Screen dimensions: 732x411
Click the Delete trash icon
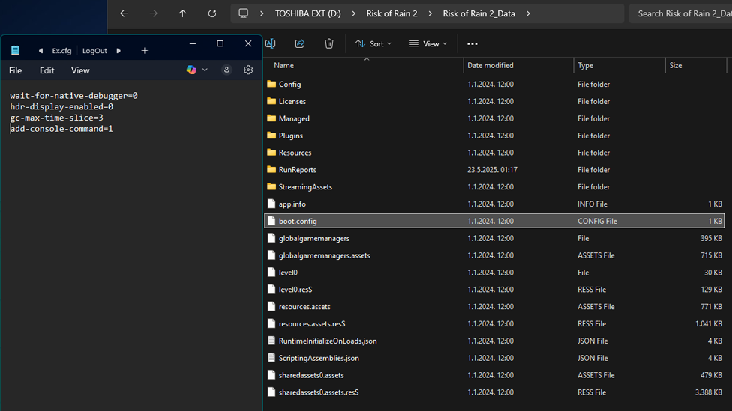pyautogui.click(x=329, y=44)
